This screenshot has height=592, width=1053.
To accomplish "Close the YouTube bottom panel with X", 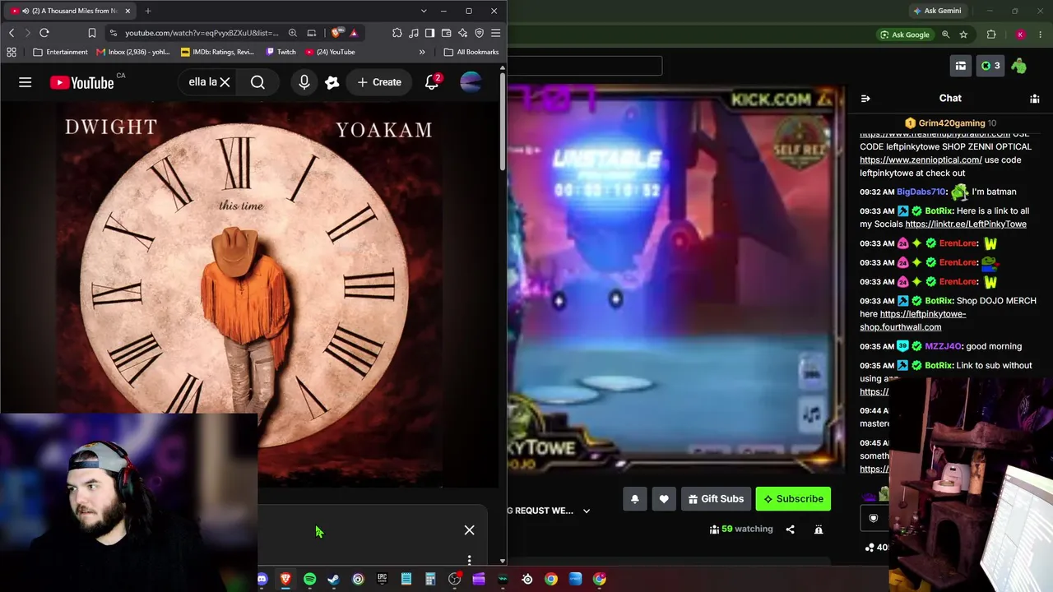I will pos(469,530).
